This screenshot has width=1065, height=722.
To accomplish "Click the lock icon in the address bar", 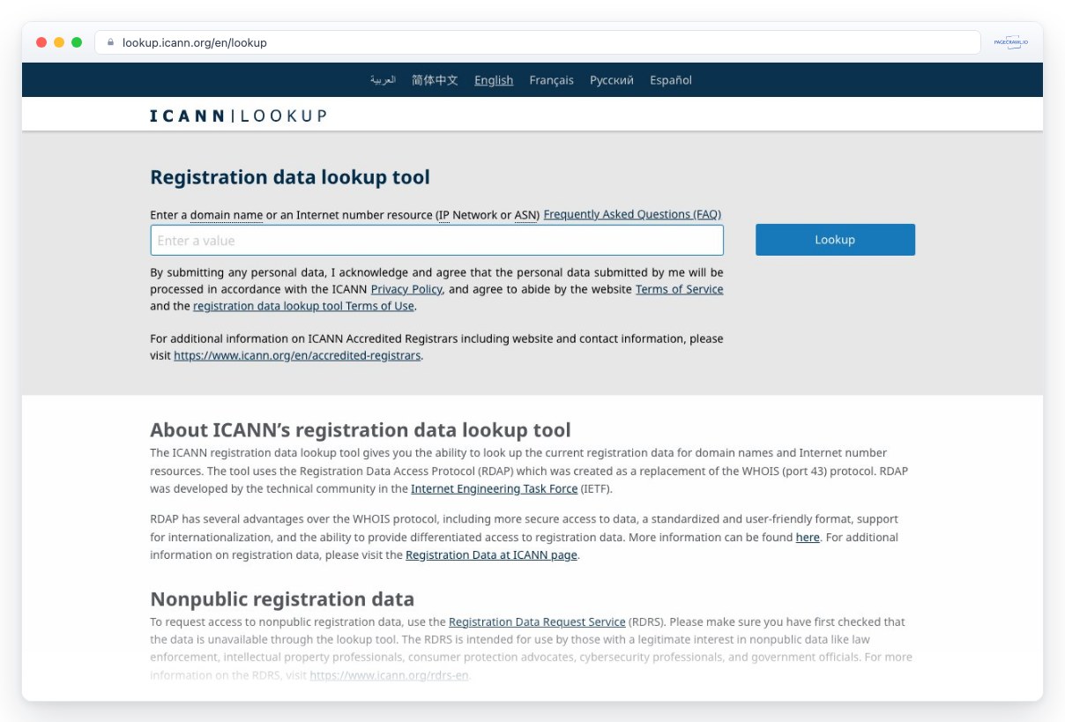I will 111,42.
